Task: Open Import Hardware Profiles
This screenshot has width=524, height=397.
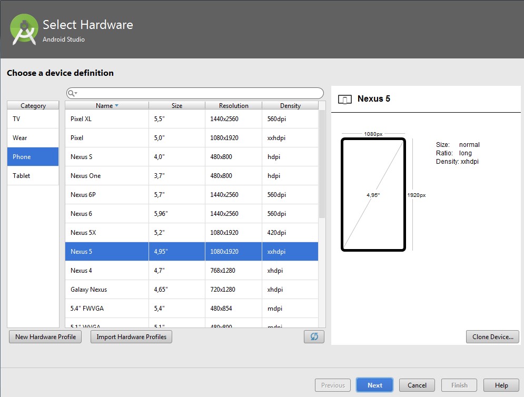Action: click(131, 337)
